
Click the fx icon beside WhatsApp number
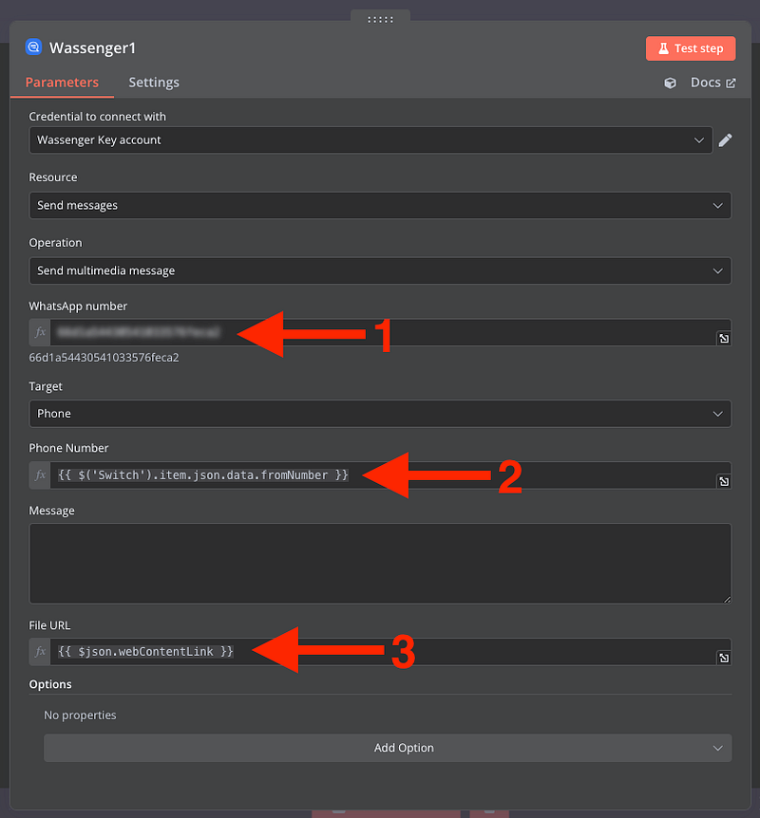coord(40,333)
